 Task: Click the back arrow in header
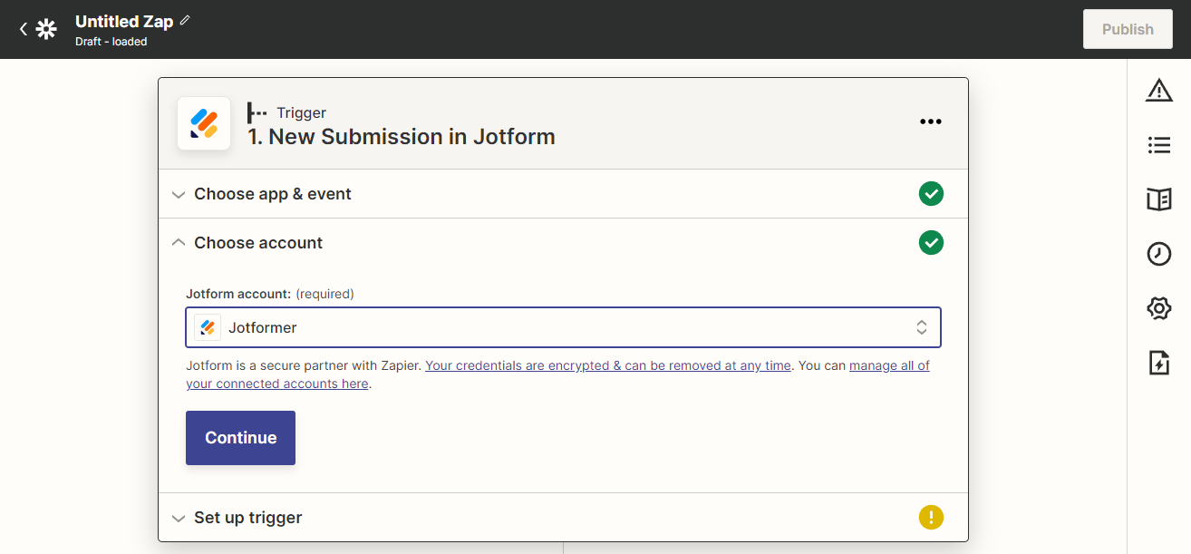point(24,29)
